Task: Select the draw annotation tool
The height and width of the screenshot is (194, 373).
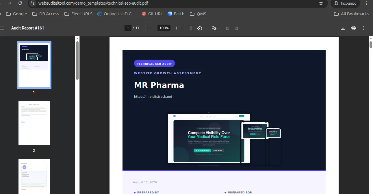Action: 214,28
